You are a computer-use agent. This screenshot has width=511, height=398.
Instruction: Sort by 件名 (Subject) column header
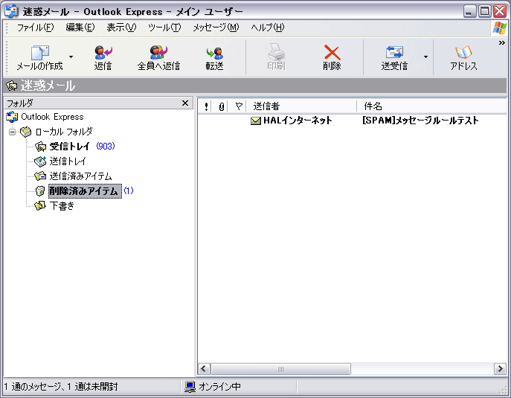(x=432, y=106)
